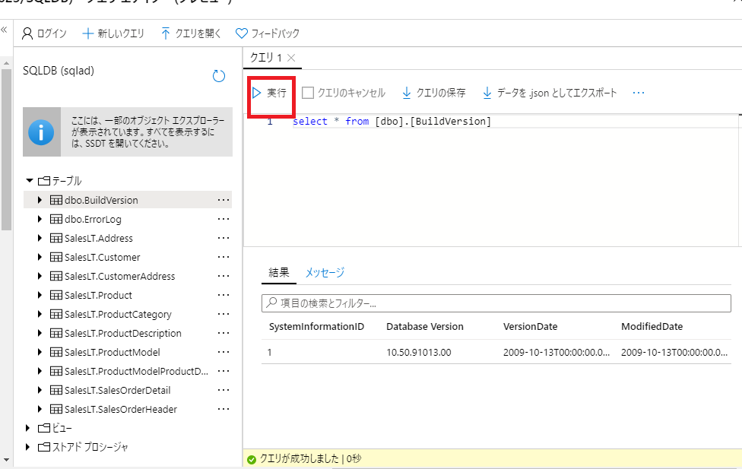Screen dimensions: 742x469
Task: Click クエリを開く to open a query
Action: point(191,33)
